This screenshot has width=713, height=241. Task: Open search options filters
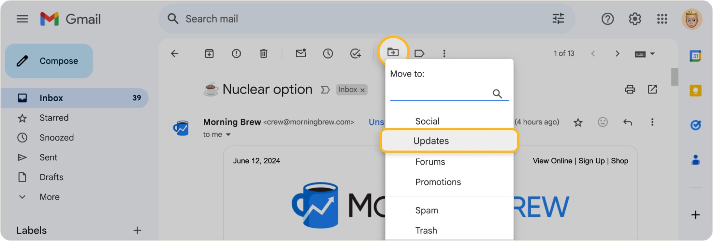[558, 19]
